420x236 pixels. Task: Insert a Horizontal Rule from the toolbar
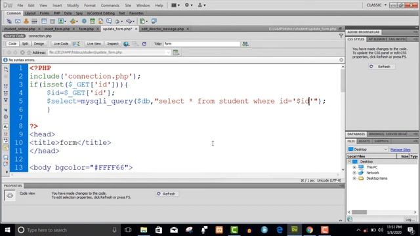[x=34, y=21]
